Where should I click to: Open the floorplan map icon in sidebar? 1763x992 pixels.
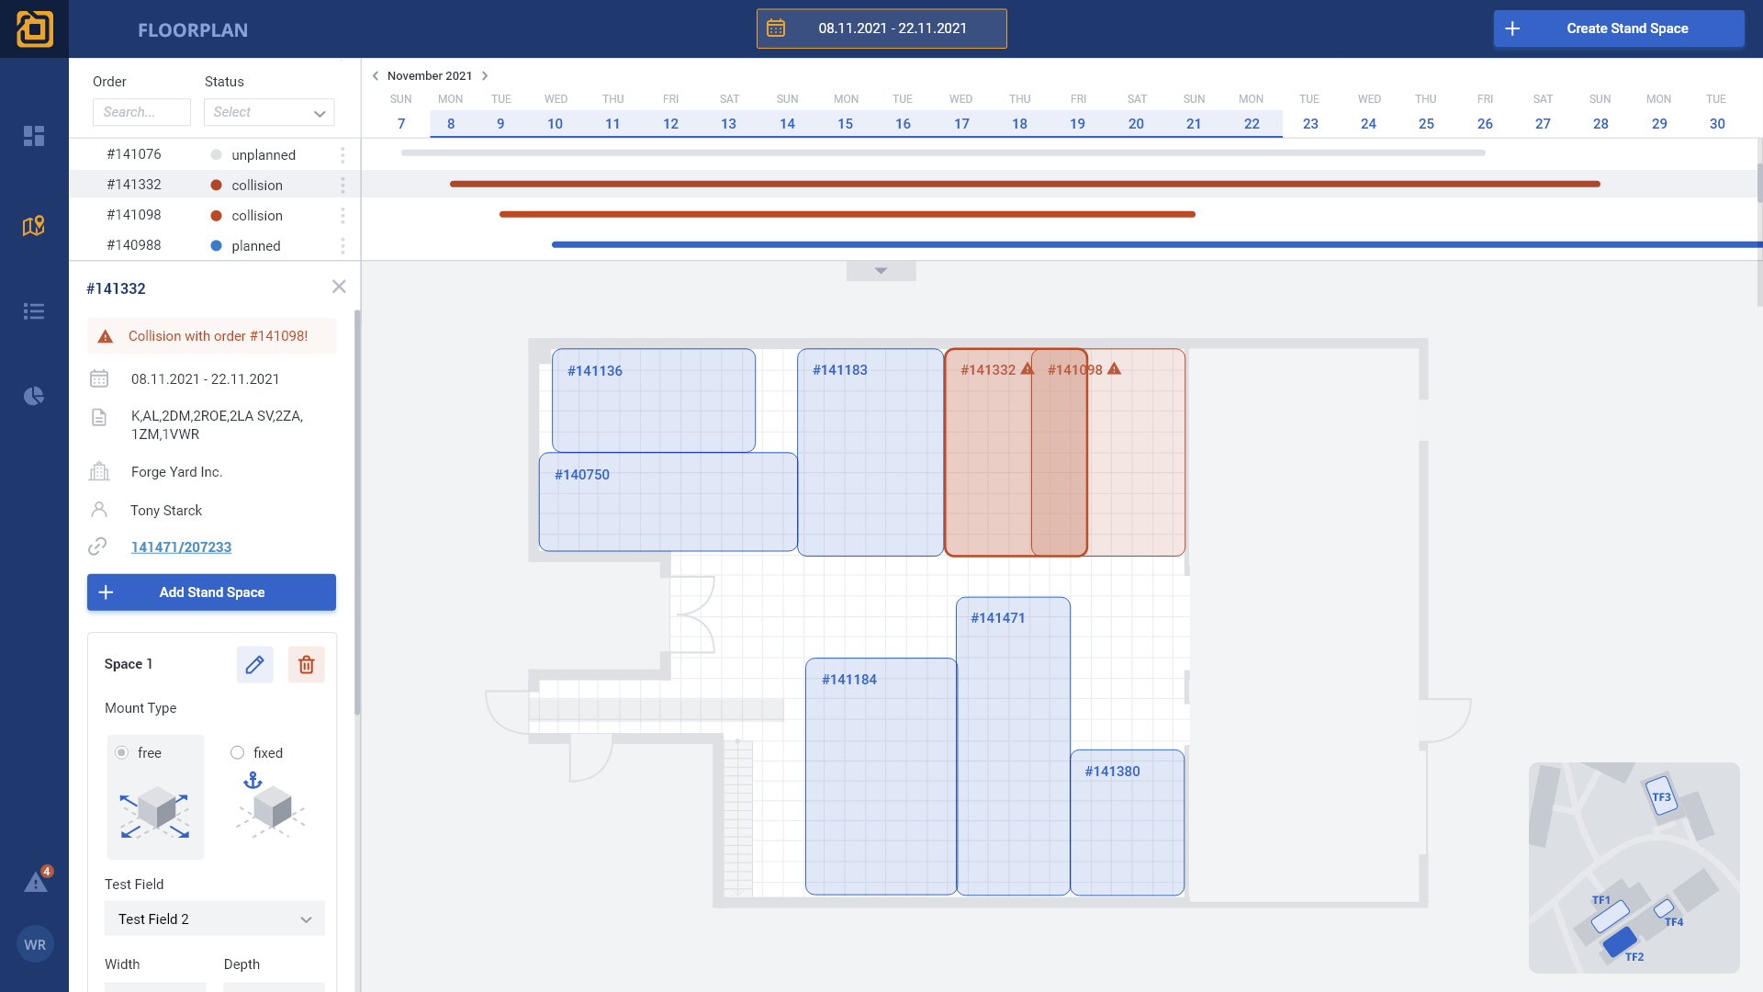coord(34,226)
